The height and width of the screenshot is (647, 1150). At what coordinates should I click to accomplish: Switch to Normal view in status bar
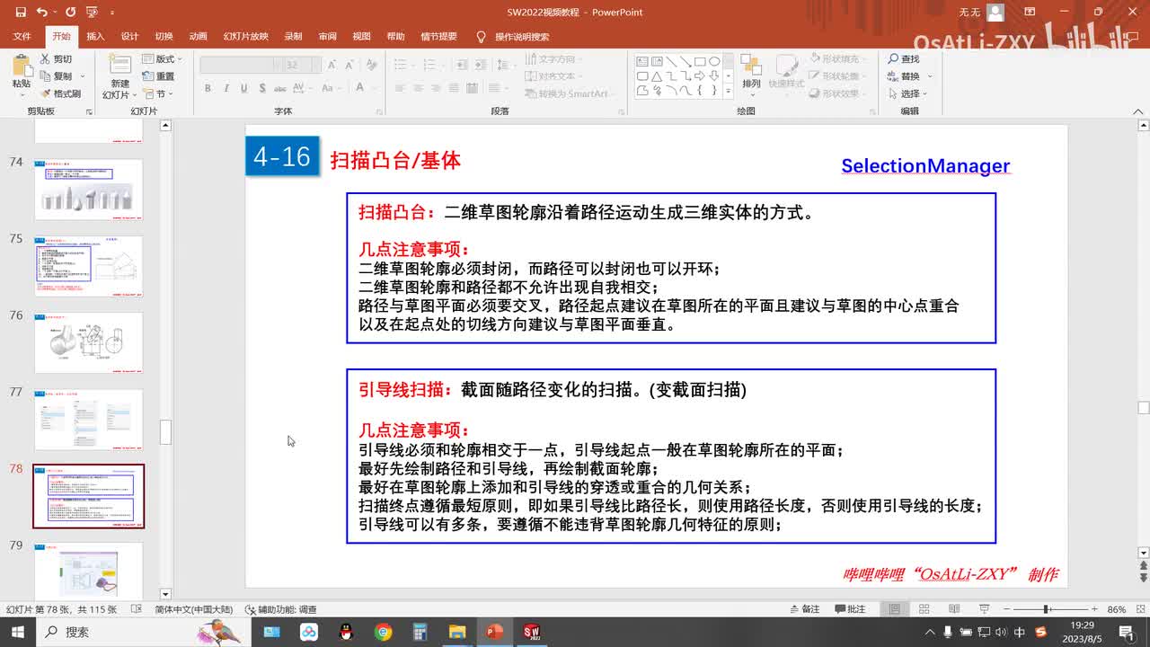[895, 609]
